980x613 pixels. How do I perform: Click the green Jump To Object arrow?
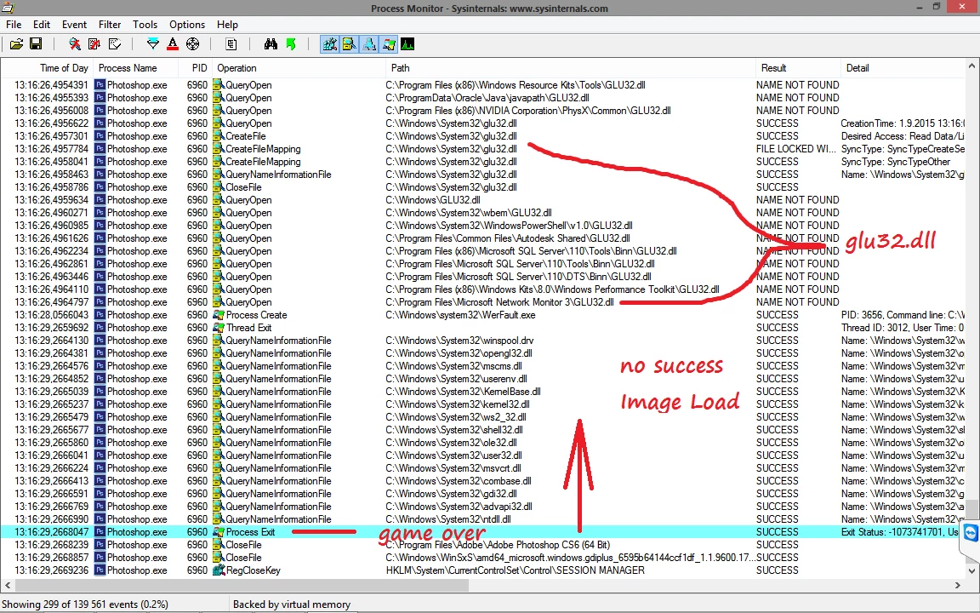tap(291, 43)
